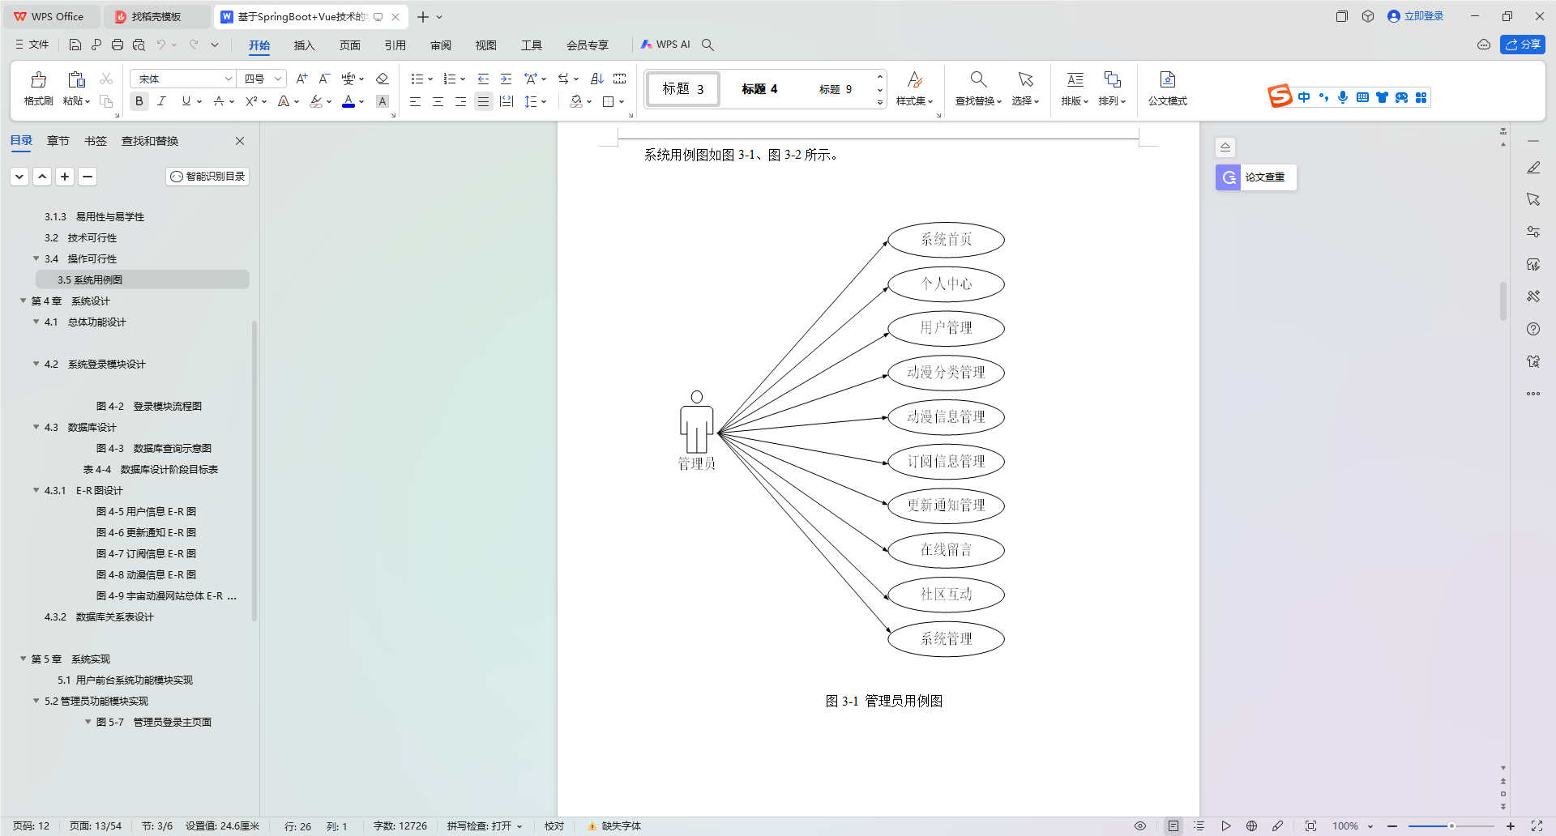1556x836 pixels.
Task: Open Find and Replace magnifier icon
Action: coord(978,79)
